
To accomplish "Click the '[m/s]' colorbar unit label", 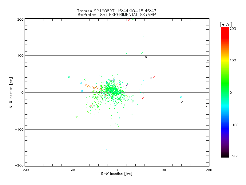I will [226, 25].
